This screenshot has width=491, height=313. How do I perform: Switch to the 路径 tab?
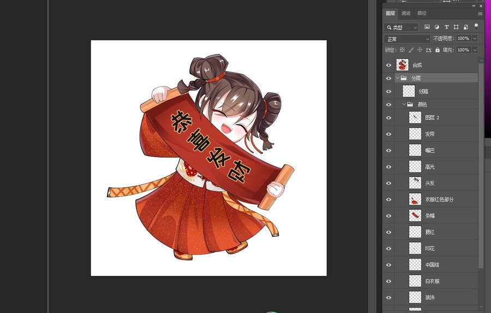[x=422, y=13]
